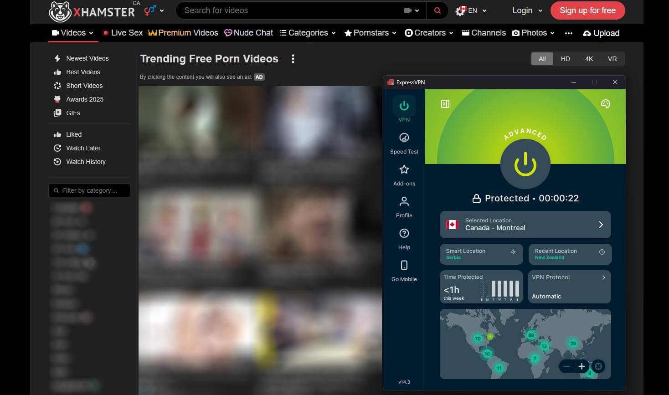Click the AD badge near the disclaimer
Image resolution: width=669 pixels, height=395 pixels.
click(259, 77)
